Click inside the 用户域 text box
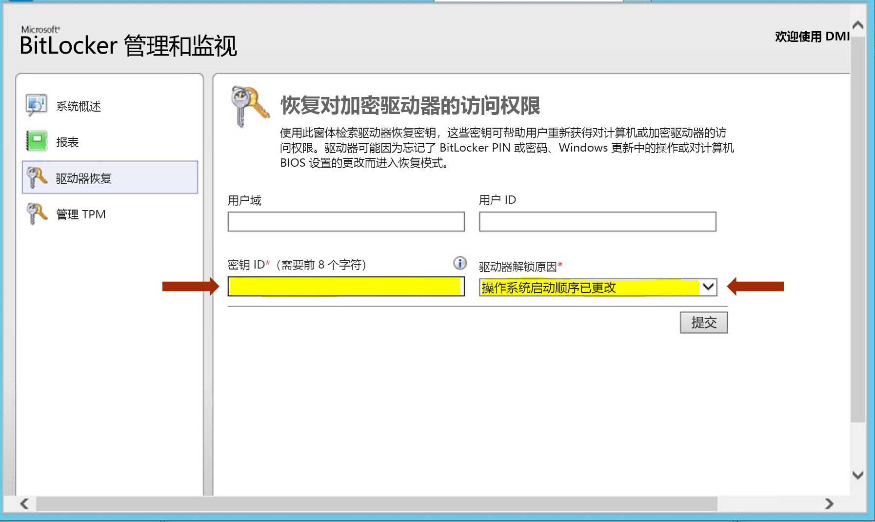Screen dimensions: 875x522 pyautogui.click(x=345, y=222)
